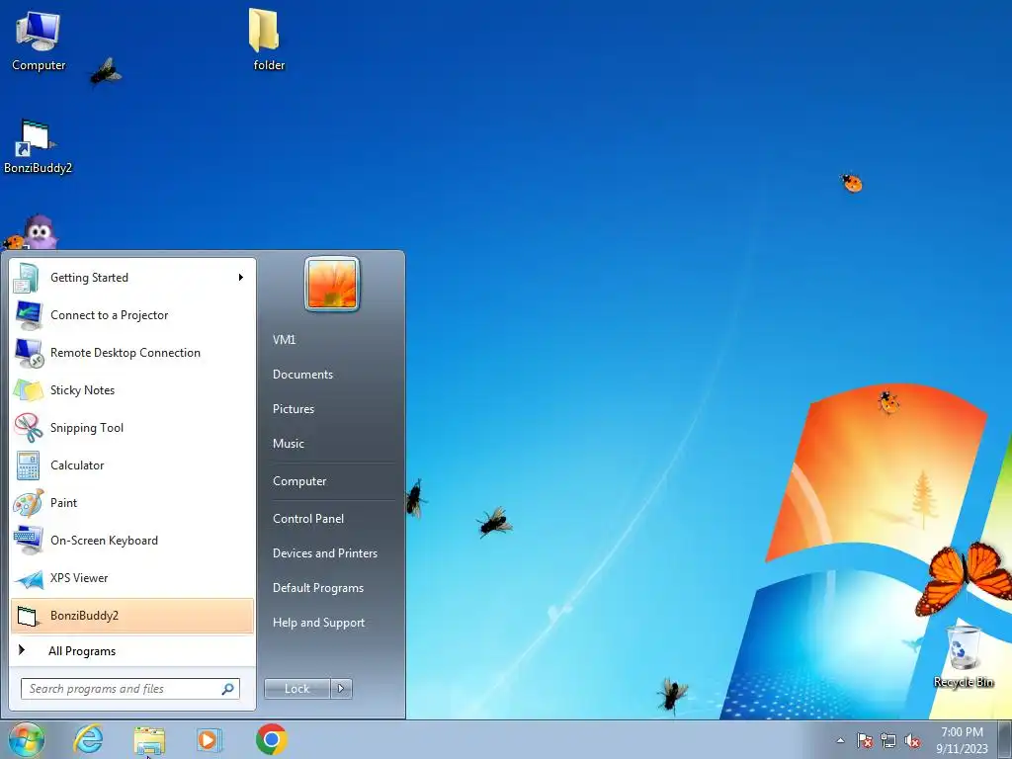Show hidden tray icons arrow
Screen dimensions: 1012x759
coord(840,741)
